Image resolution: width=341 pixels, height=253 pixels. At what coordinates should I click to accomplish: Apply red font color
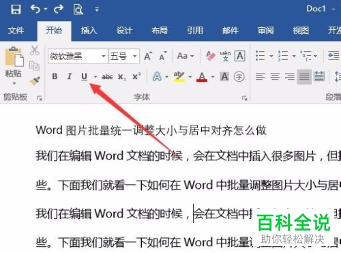point(202,77)
